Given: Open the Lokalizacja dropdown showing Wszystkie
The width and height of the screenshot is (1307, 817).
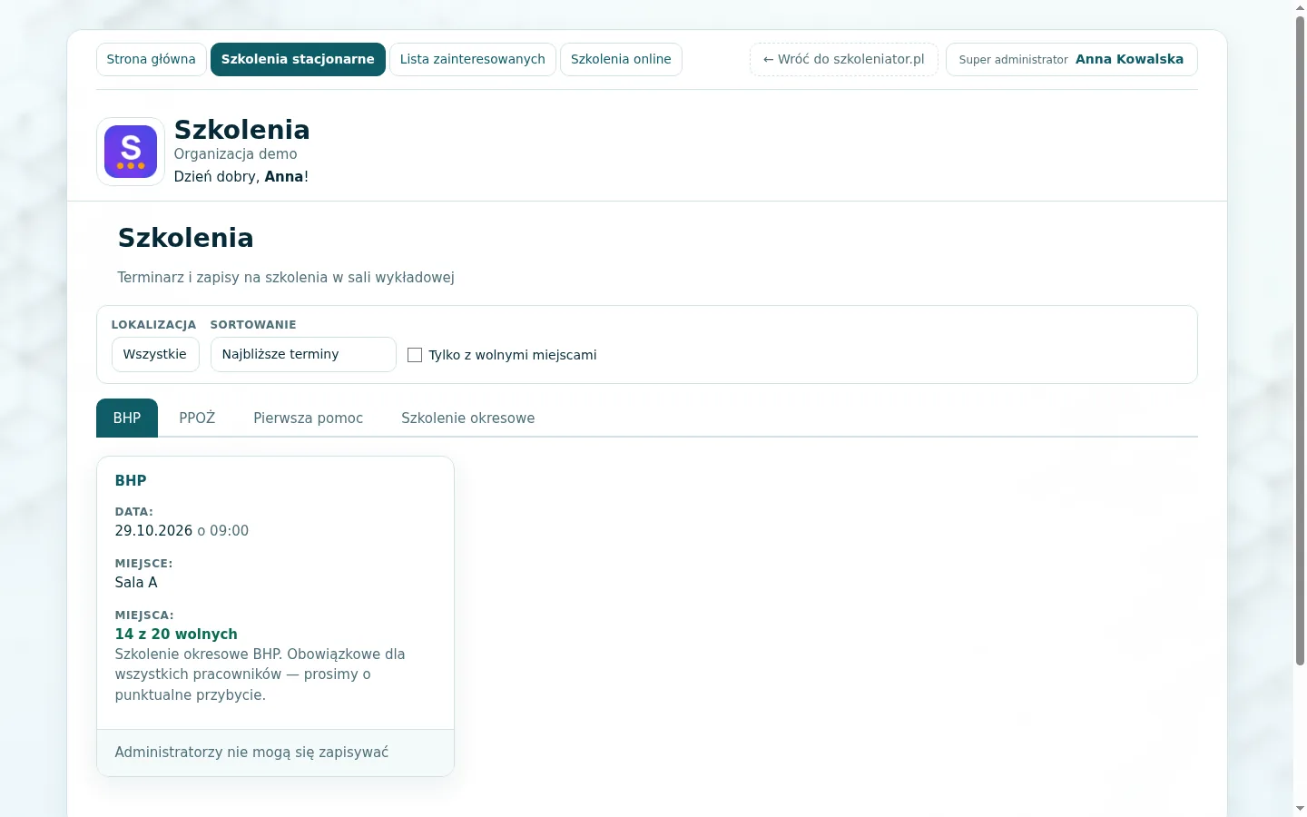Looking at the screenshot, I should [155, 354].
